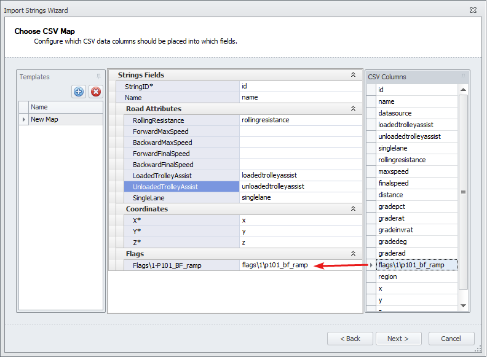Collapse the Coordinates section
Image resolution: width=487 pixels, height=357 pixels.
(353, 209)
